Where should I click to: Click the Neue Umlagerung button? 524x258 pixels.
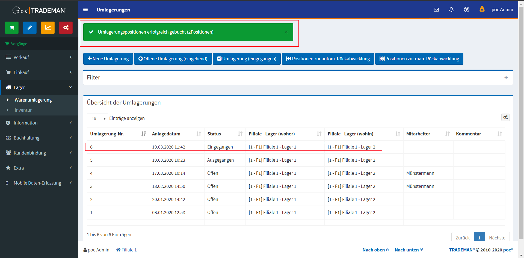[x=108, y=59]
